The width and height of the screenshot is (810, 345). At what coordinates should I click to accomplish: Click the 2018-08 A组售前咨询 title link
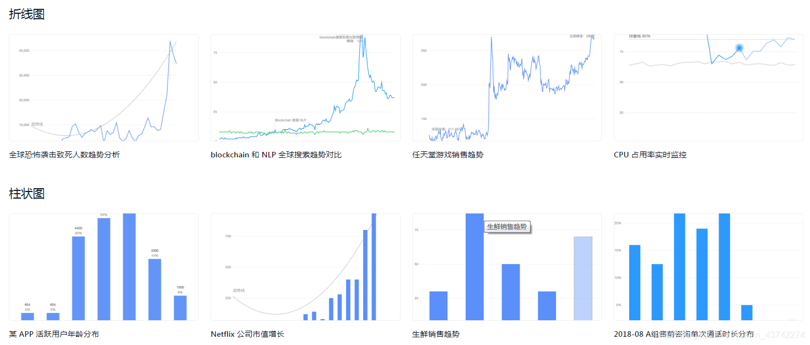684,334
